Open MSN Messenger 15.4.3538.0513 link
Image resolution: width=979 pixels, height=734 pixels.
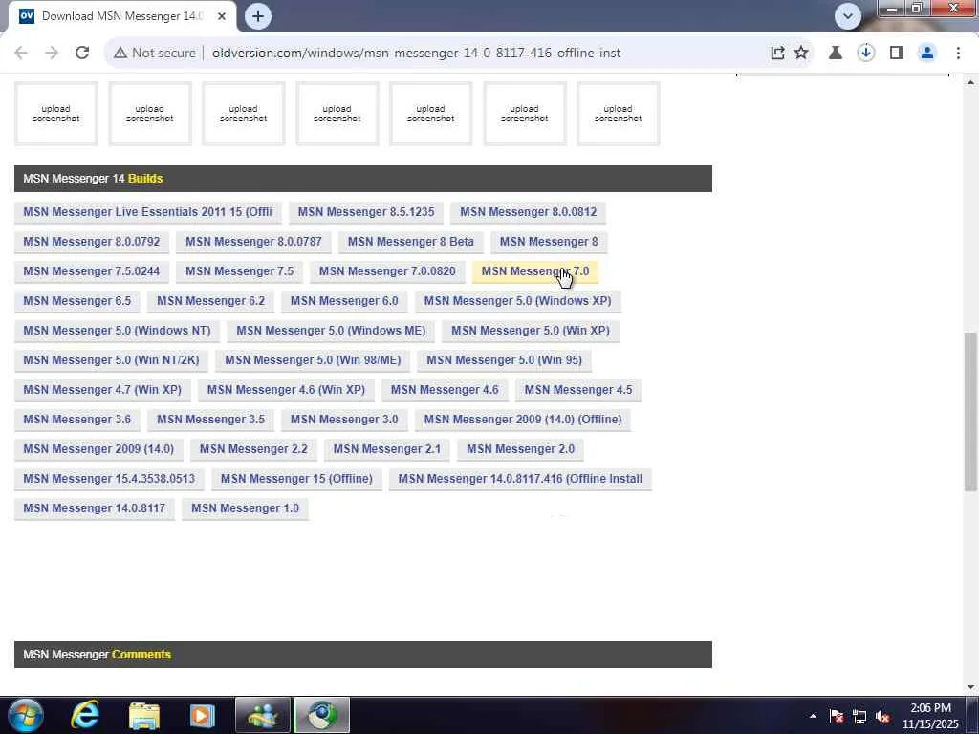(x=109, y=479)
